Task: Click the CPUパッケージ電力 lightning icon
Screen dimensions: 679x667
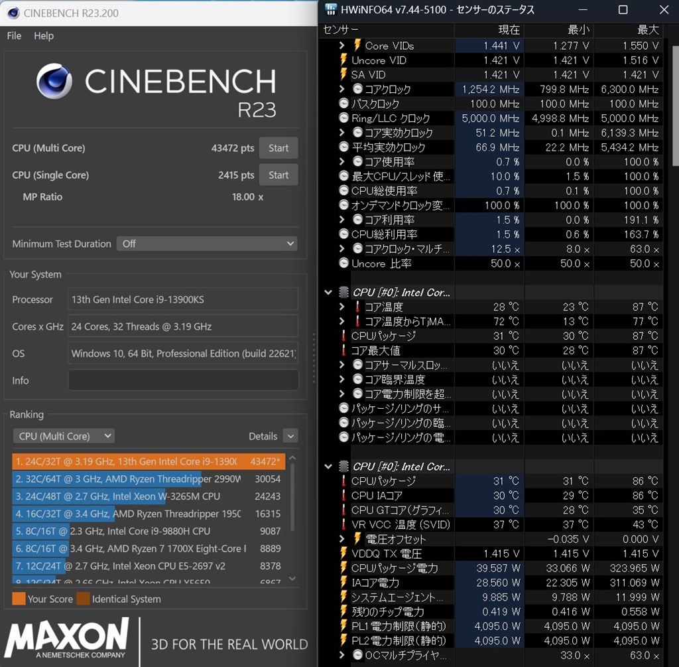Action: 344,567
